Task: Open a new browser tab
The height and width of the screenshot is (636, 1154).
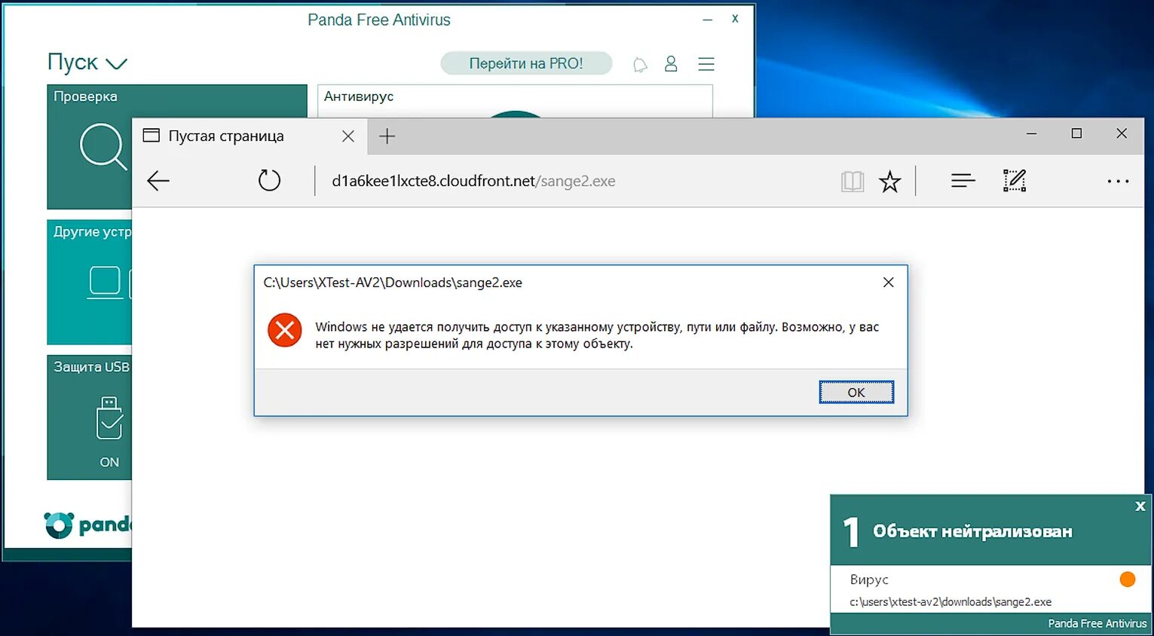Action: pyautogui.click(x=387, y=136)
